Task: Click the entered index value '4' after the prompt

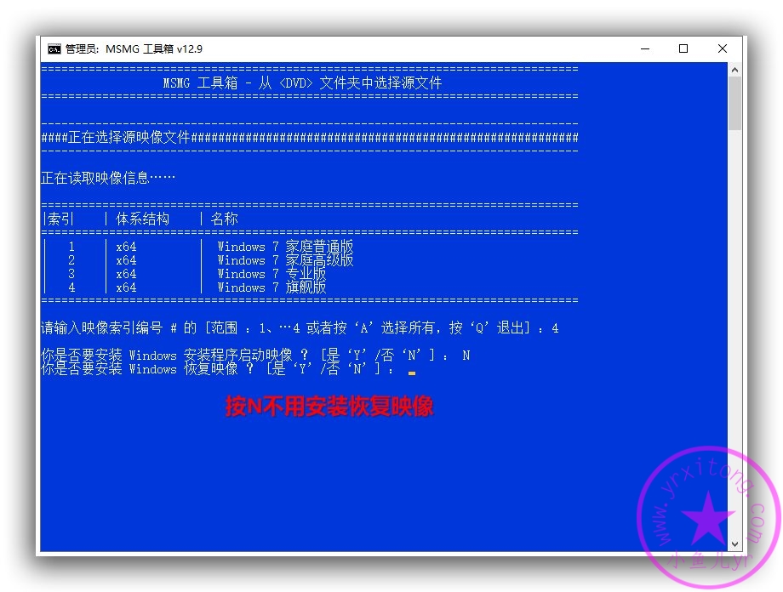Action: tap(555, 328)
